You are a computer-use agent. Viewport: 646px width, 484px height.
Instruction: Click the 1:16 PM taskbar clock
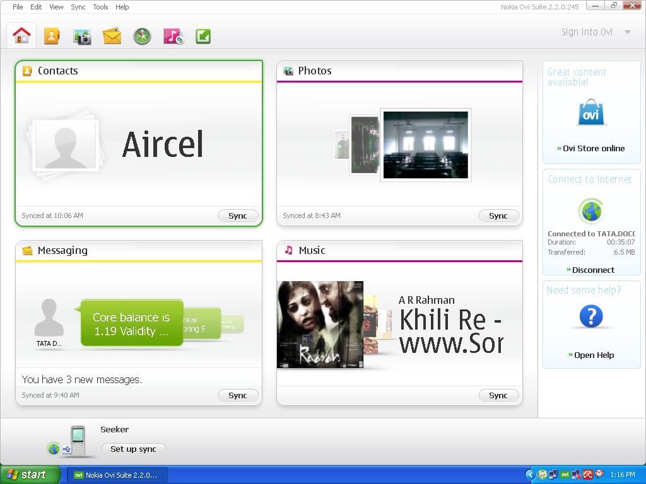point(623,475)
